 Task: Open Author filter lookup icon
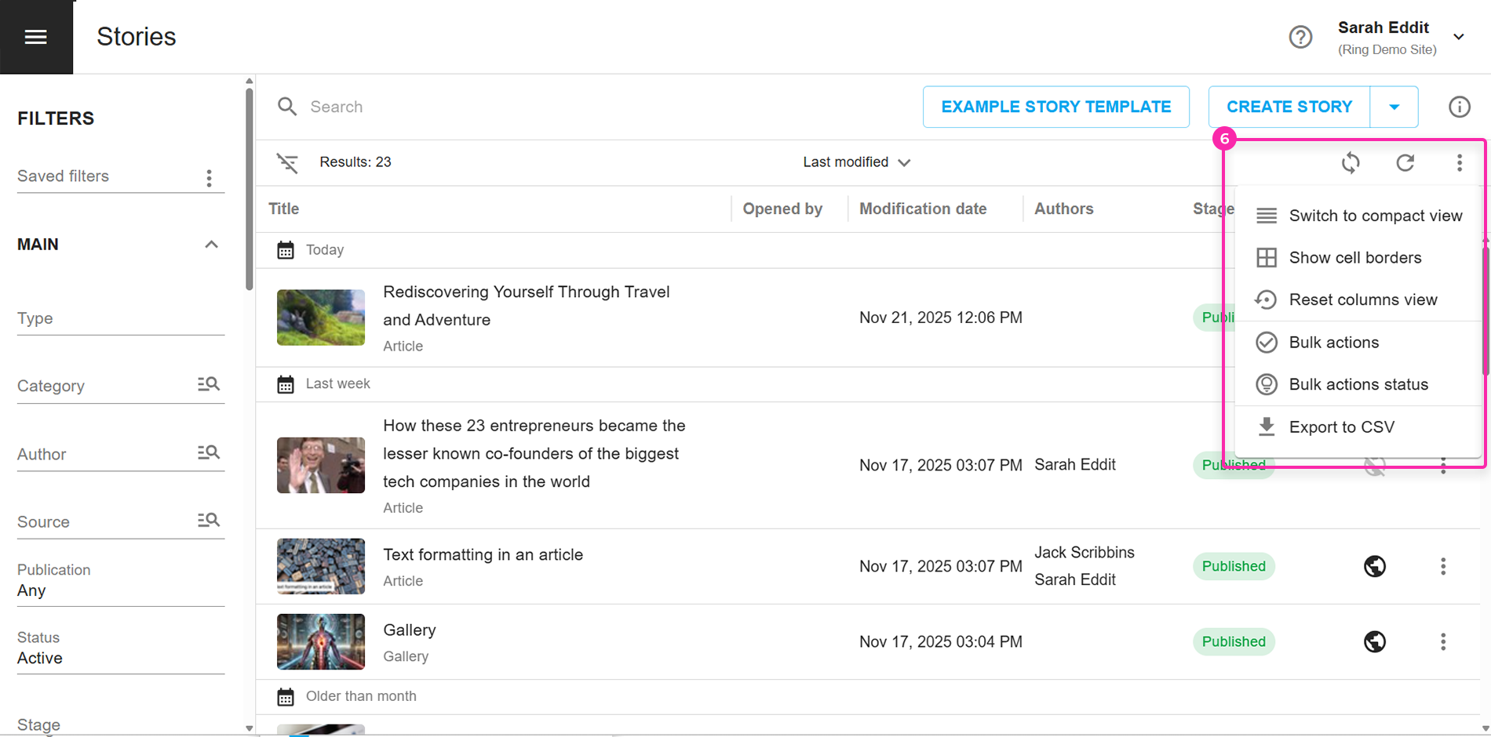[x=208, y=452]
